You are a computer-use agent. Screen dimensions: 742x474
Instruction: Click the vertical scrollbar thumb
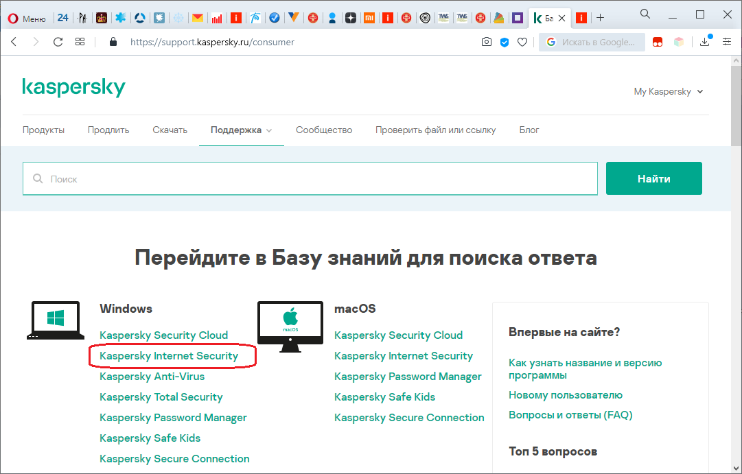pyautogui.click(x=737, y=107)
